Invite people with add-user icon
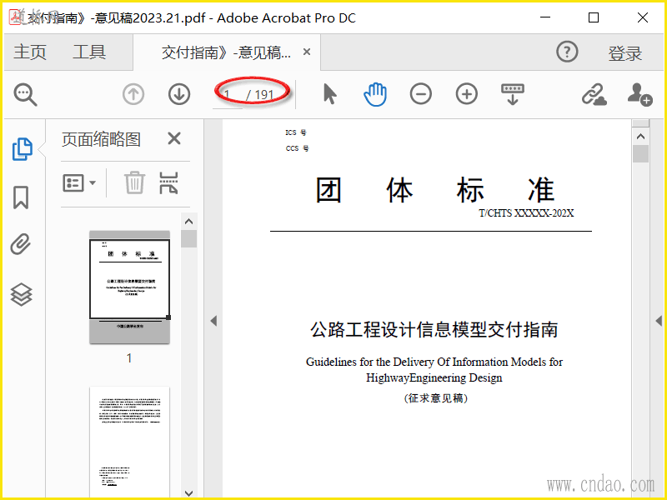667x500 pixels. [639, 94]
